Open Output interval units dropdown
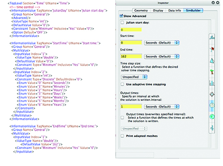Image resolution: width=223 pixels, height=166 pixels. pos(161,107)
